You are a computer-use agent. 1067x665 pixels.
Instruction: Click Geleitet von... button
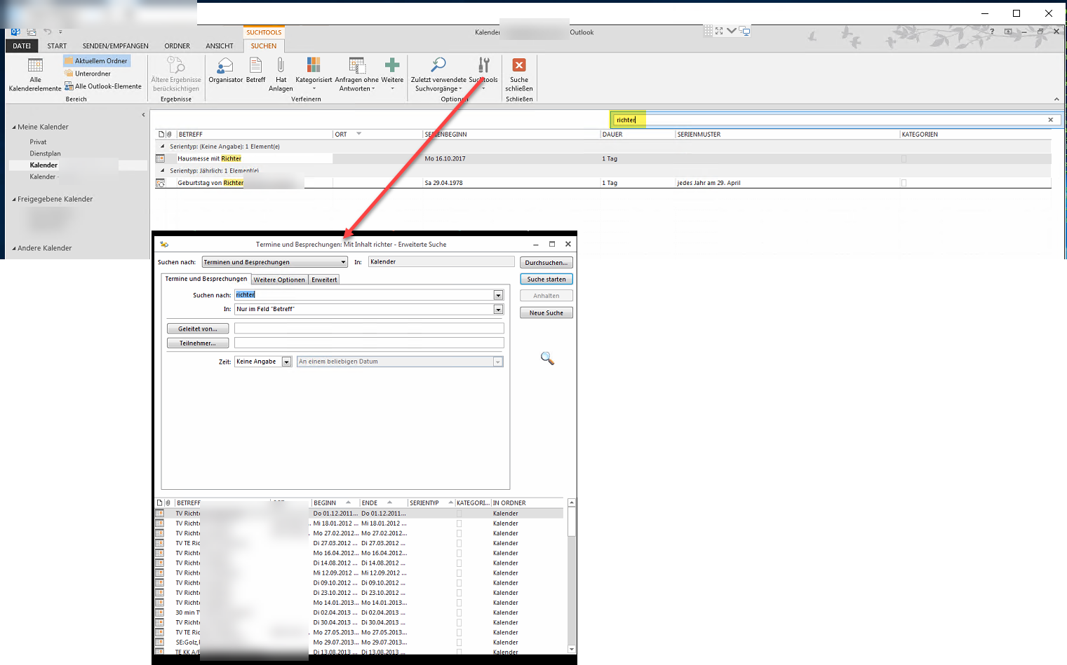click(x=198, y=329)
